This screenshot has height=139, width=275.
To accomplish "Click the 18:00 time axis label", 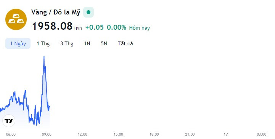I will point(154,134).
